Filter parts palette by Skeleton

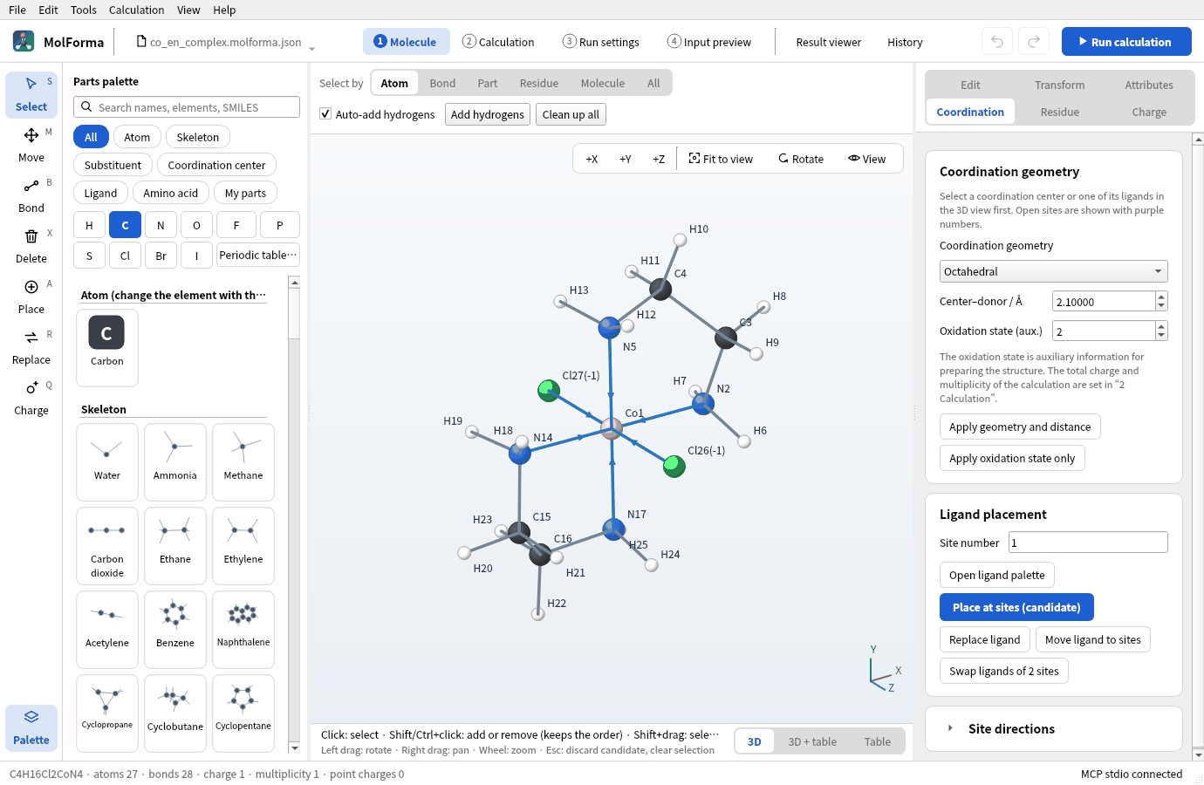(198, 137)
